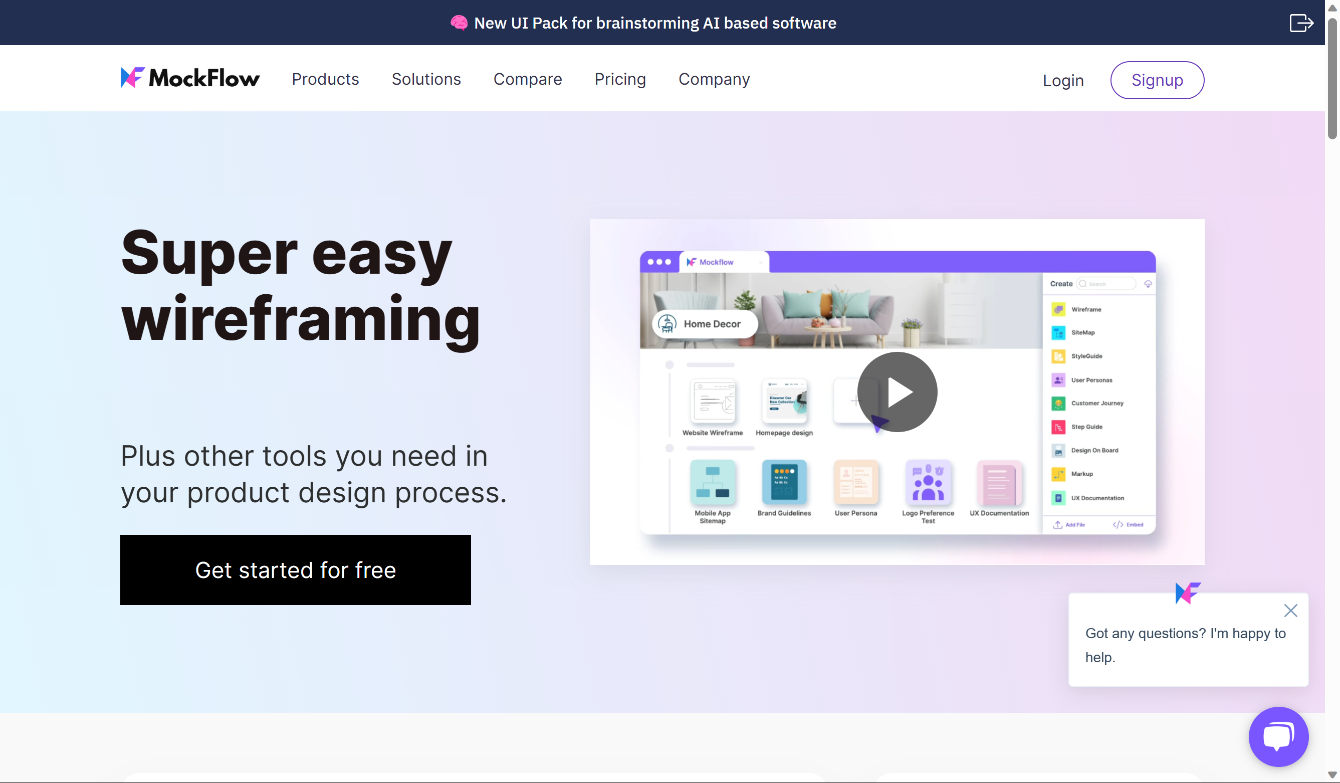Click the Brand Guidelines icon
Viewport: 1340px width, 783px height.
[784, 482]
